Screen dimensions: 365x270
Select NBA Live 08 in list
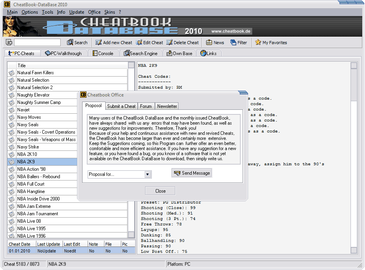tap(29, 221)
